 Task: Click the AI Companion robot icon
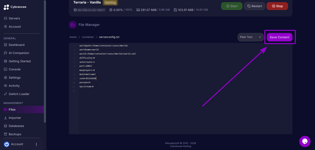6,53
